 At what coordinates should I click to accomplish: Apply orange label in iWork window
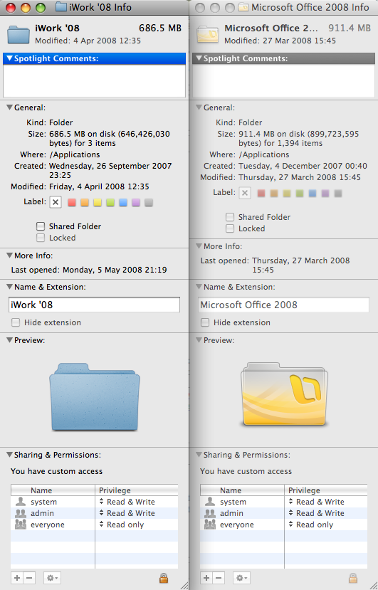pyautogui.click(x=85, y=202)
